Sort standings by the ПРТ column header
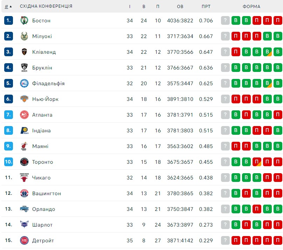The image size is (283, 250). (x=206, y=7)
